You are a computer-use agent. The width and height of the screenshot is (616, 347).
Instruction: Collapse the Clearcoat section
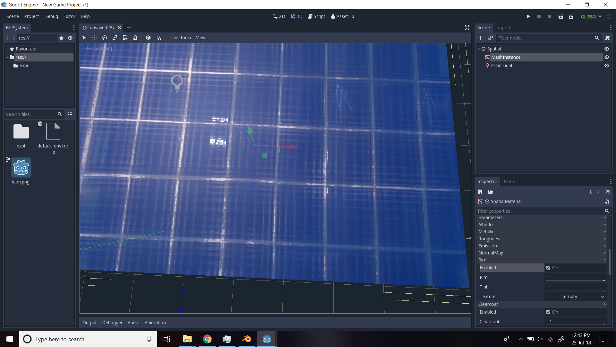(604, 304)
